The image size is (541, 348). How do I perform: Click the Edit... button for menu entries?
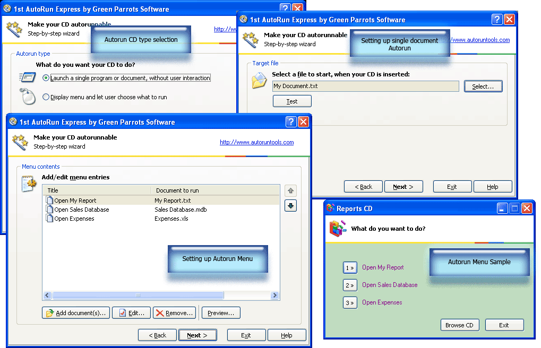click(x=131, y=313)
